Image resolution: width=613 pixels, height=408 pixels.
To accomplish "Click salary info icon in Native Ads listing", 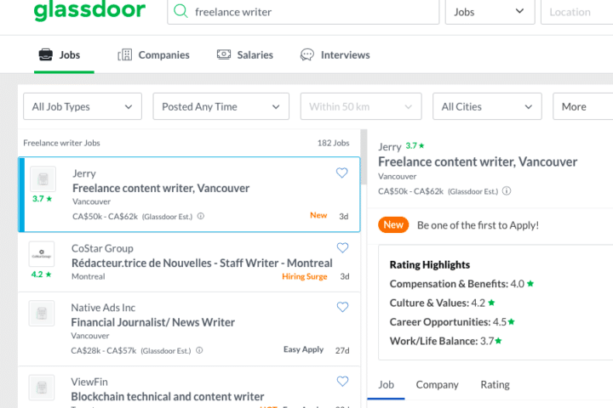I will tap(199, 350).
